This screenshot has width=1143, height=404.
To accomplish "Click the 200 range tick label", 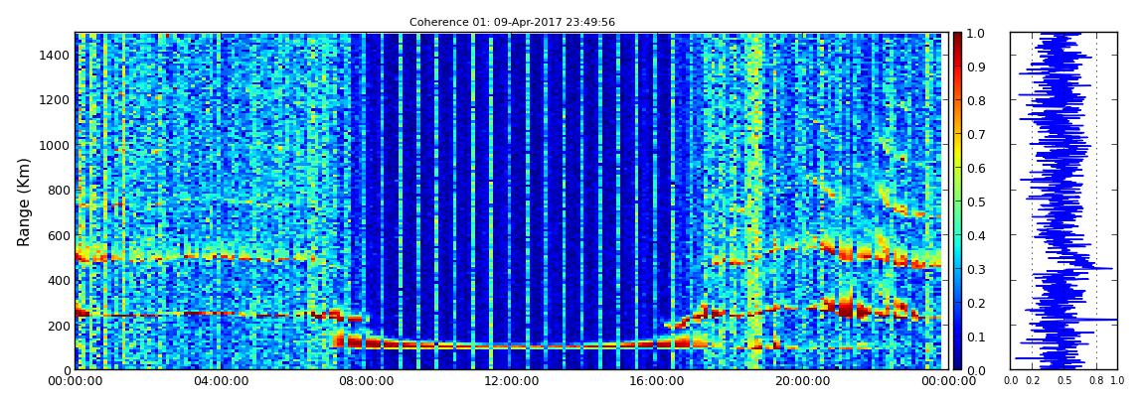I will [59, 325].
